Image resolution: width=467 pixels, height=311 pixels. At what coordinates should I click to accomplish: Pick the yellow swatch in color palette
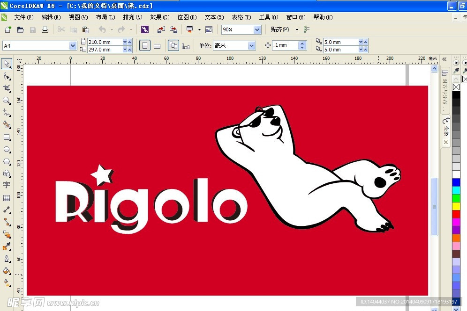[x=456, y=206]
